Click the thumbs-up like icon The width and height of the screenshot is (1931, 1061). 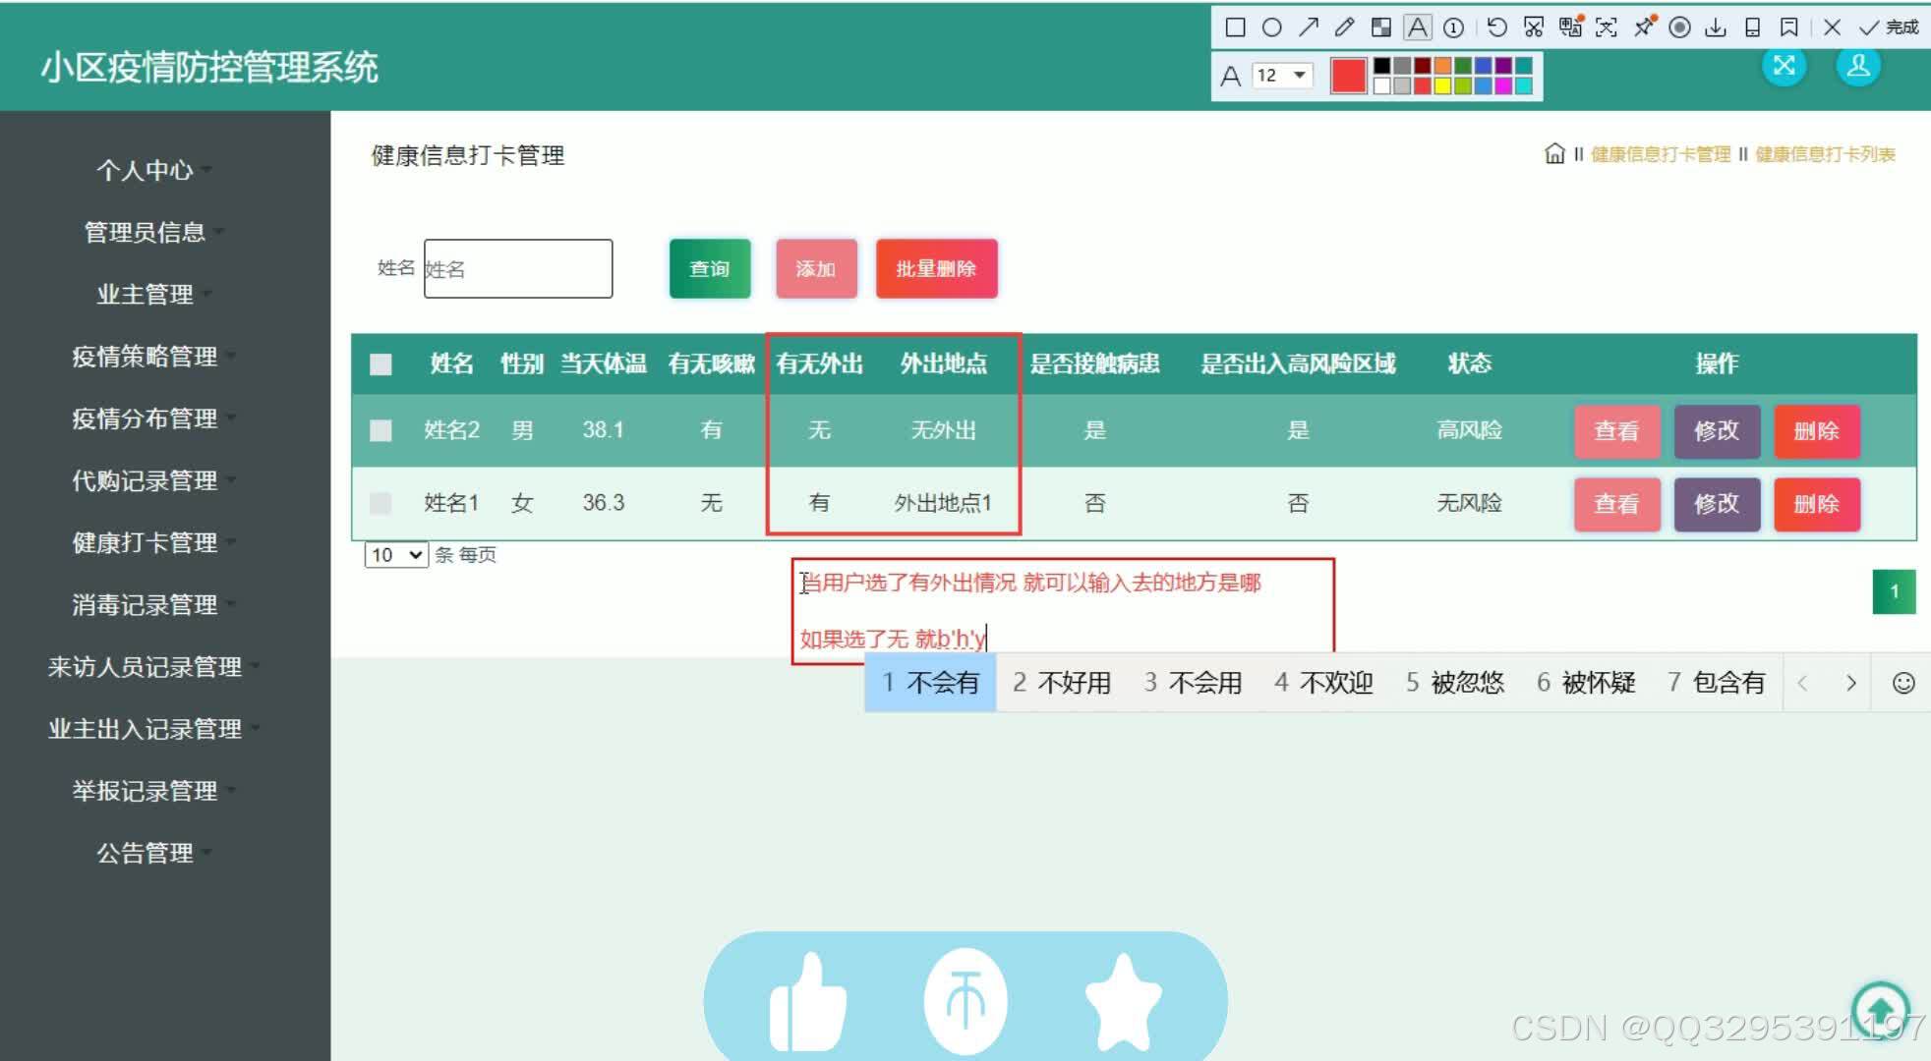point(807,1002)
